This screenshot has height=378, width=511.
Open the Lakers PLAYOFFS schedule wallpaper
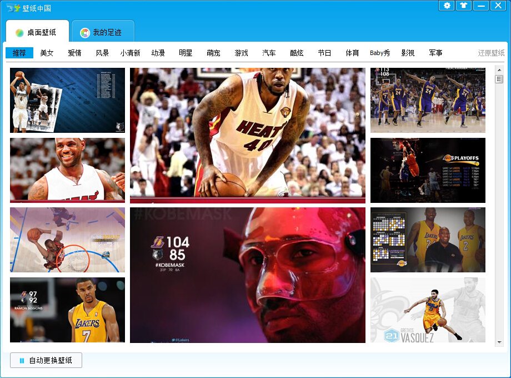428,170
